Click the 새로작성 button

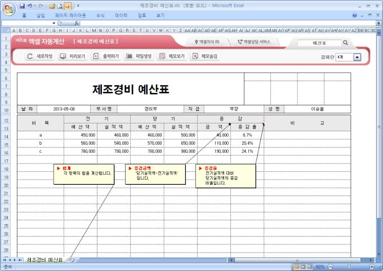pyautogui.click(x=40, y=56)
